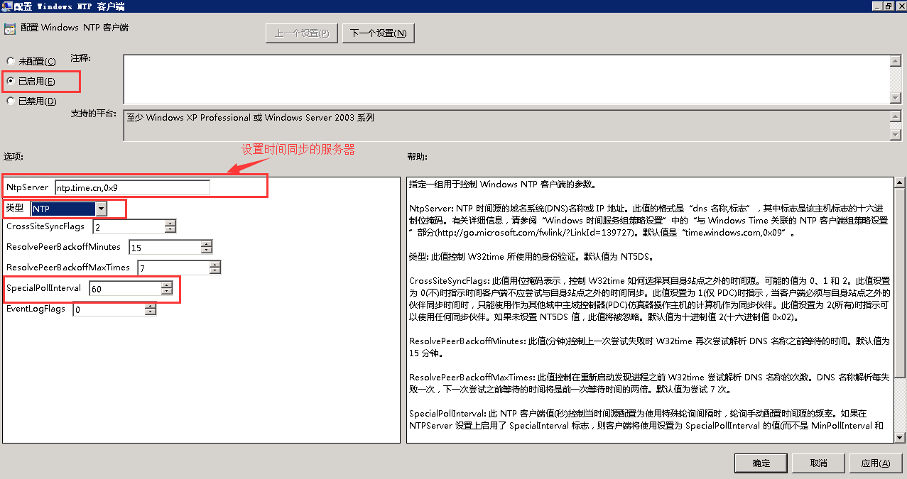This screenshot has width=907, height=479.
Task: Click the 上一个设置 button
Action: 301,33
